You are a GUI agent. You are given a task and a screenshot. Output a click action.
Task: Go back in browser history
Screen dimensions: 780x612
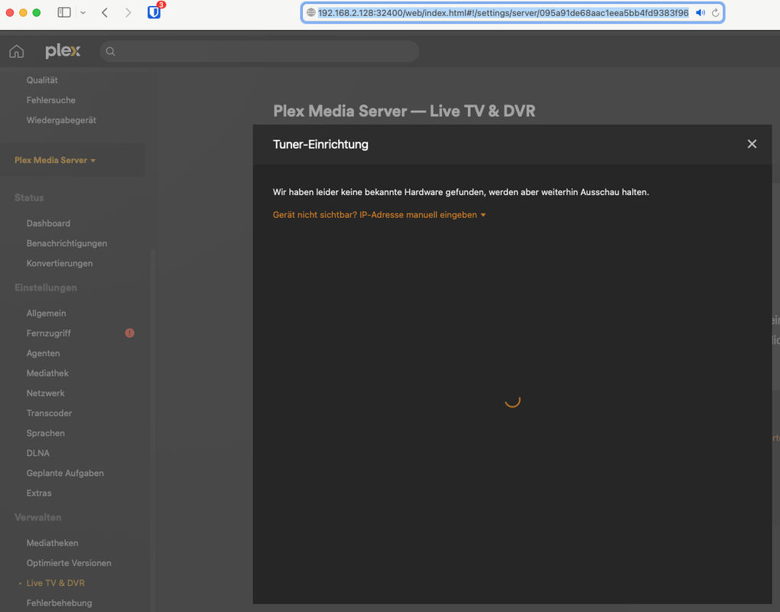(105, 12)
